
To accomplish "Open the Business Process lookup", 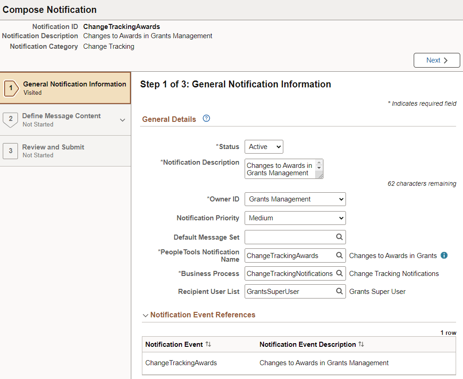I will tap(340, 273).
